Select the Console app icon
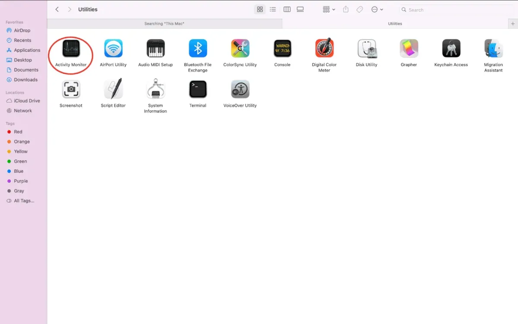This screenshot has width=518, height=324. (x=282, y=48)
